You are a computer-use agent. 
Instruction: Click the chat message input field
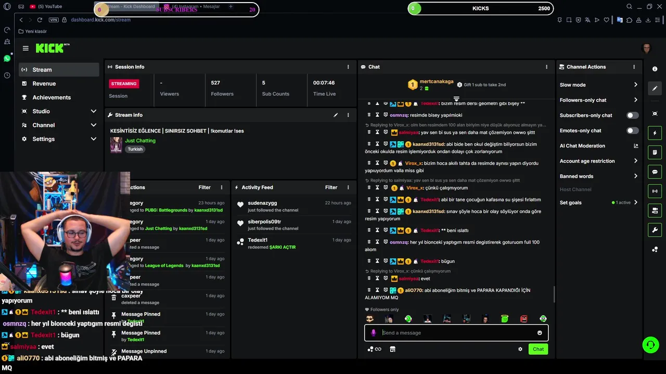456,333
